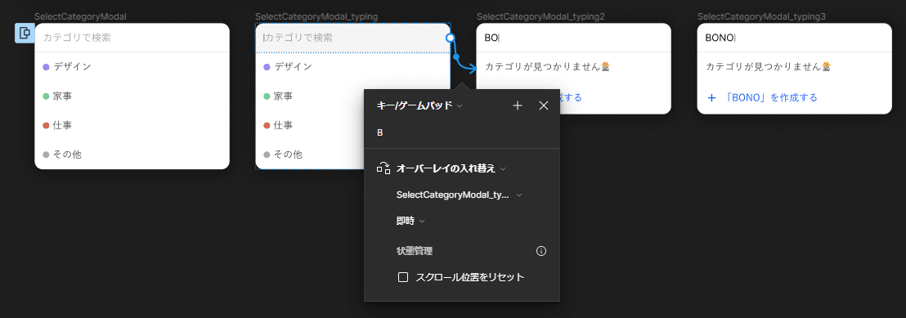Select デザイン row in SelectCategoryModal frame
This screenshot has height=318, width=906.
(132, 66)
